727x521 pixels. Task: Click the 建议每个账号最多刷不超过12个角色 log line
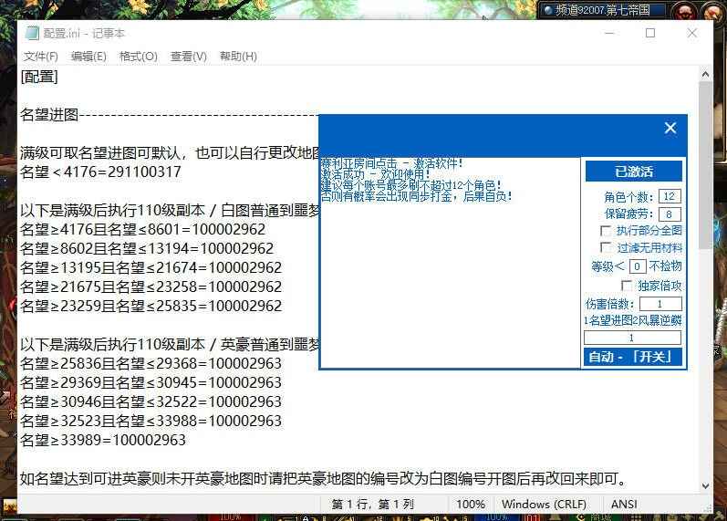[410, 185]
